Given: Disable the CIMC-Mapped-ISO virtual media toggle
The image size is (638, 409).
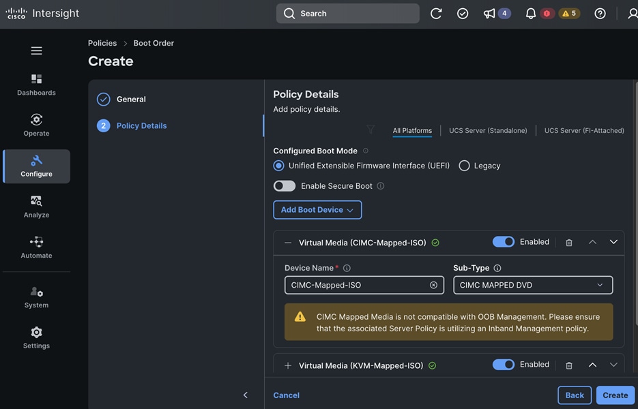Looking at the screenshot, I should [504, 242].
